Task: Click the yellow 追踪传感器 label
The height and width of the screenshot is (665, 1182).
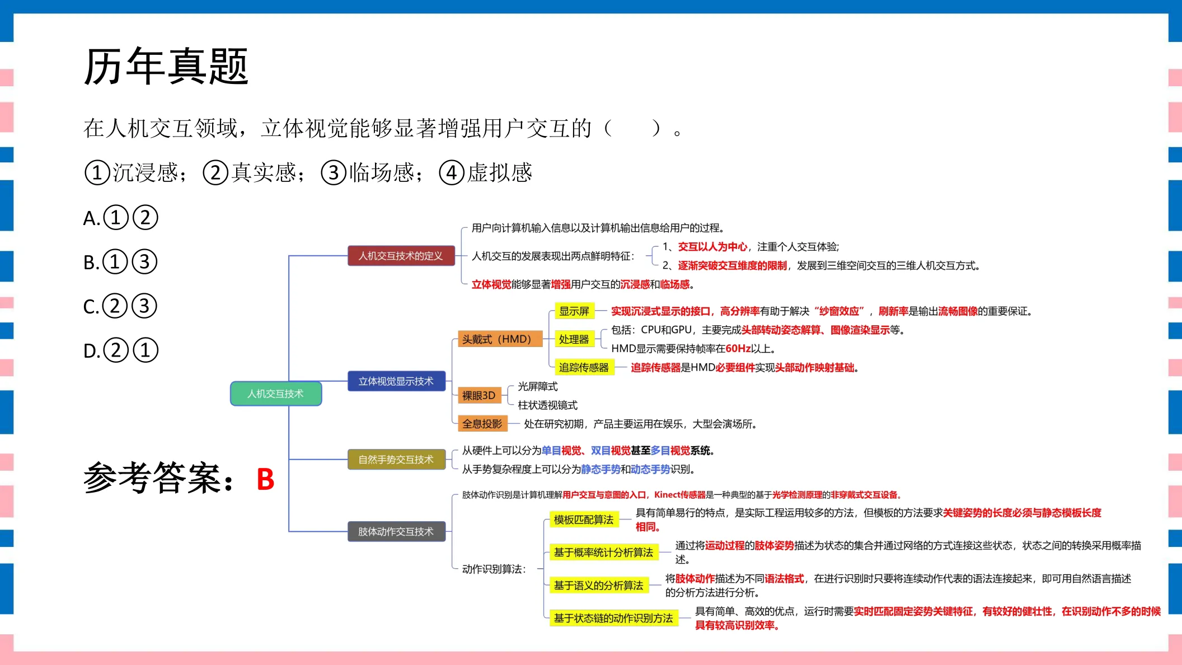Action: (x=584, y=367)
